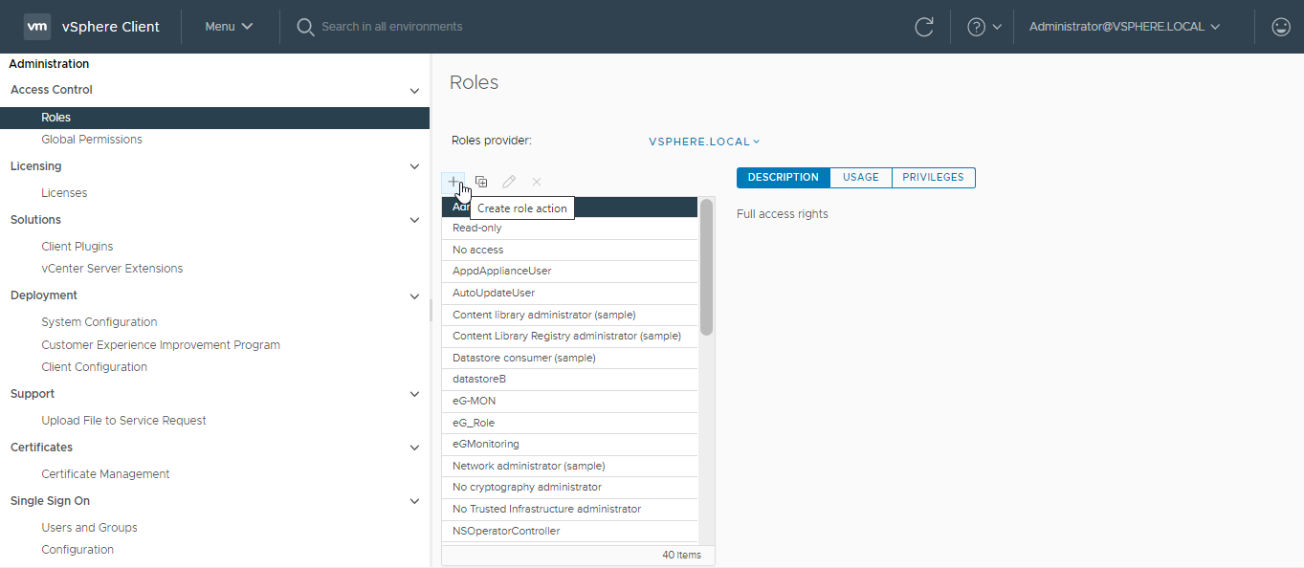
Task: Open Users and Groups
Action: (89, 528)
